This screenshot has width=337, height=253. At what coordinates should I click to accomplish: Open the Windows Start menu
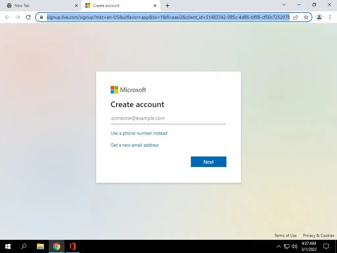pos(8,246)
